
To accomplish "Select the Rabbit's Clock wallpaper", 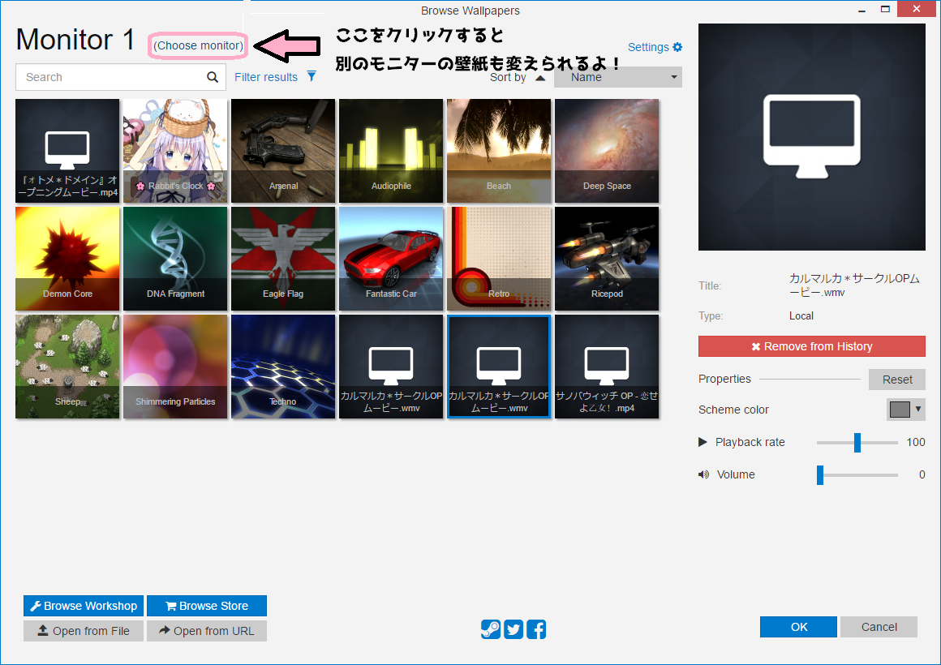I will tap(175, 151).
